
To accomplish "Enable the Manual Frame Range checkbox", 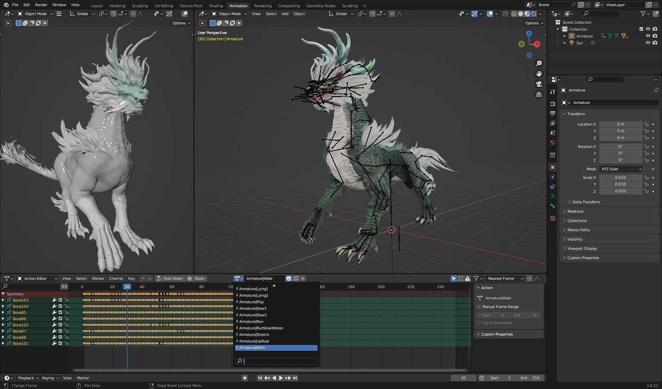I will (x=479, y=307).
